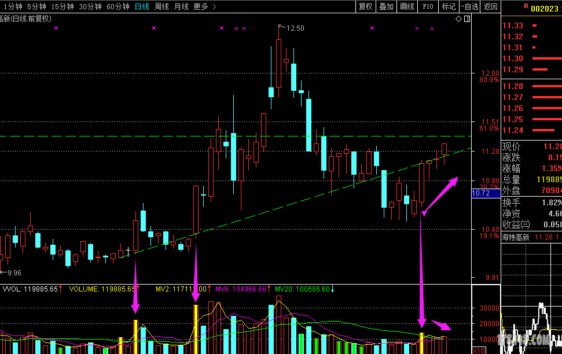562x354 pixels.
Task: Click the 12.50 high price label
Action: click(295, 28)
